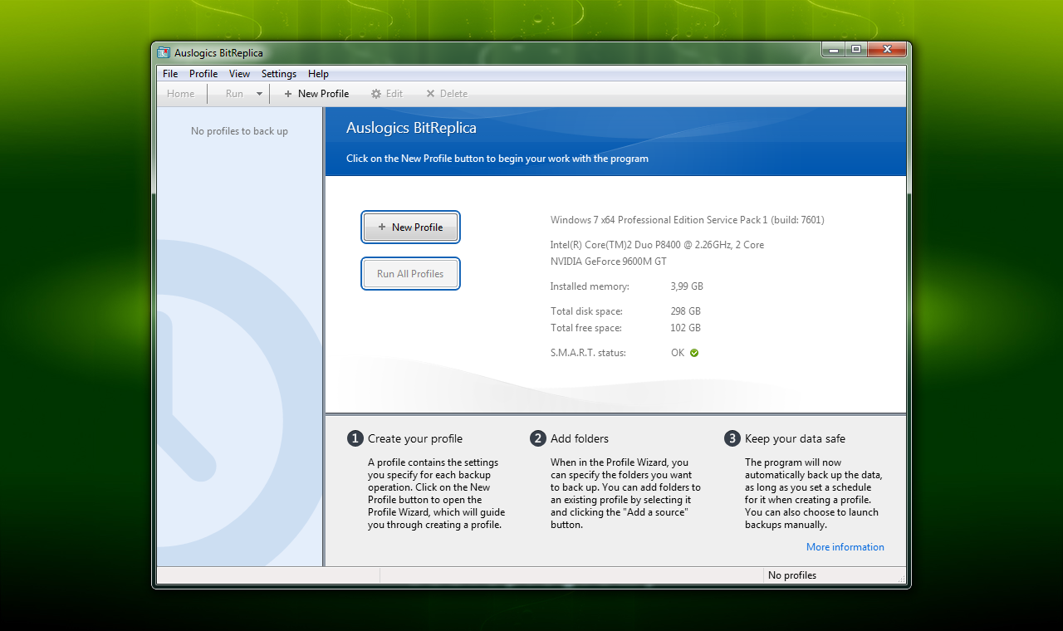Click the 'Create your profile' heading
The height and width of the screenshot is (631, 1063).
415,438
